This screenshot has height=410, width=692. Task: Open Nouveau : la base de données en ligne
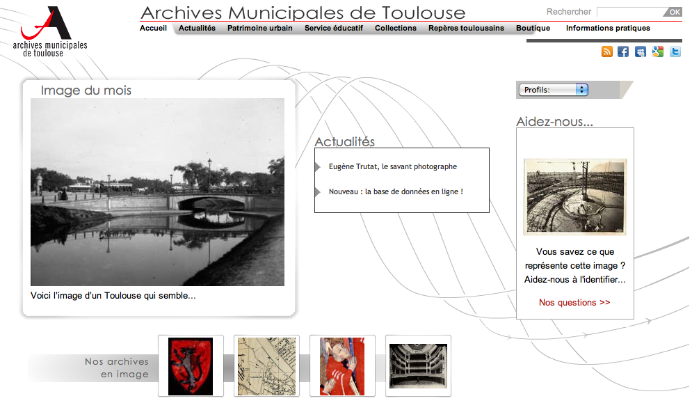coord(396,191)
